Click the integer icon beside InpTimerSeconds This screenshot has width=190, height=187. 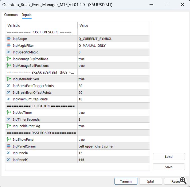[8, 119]
